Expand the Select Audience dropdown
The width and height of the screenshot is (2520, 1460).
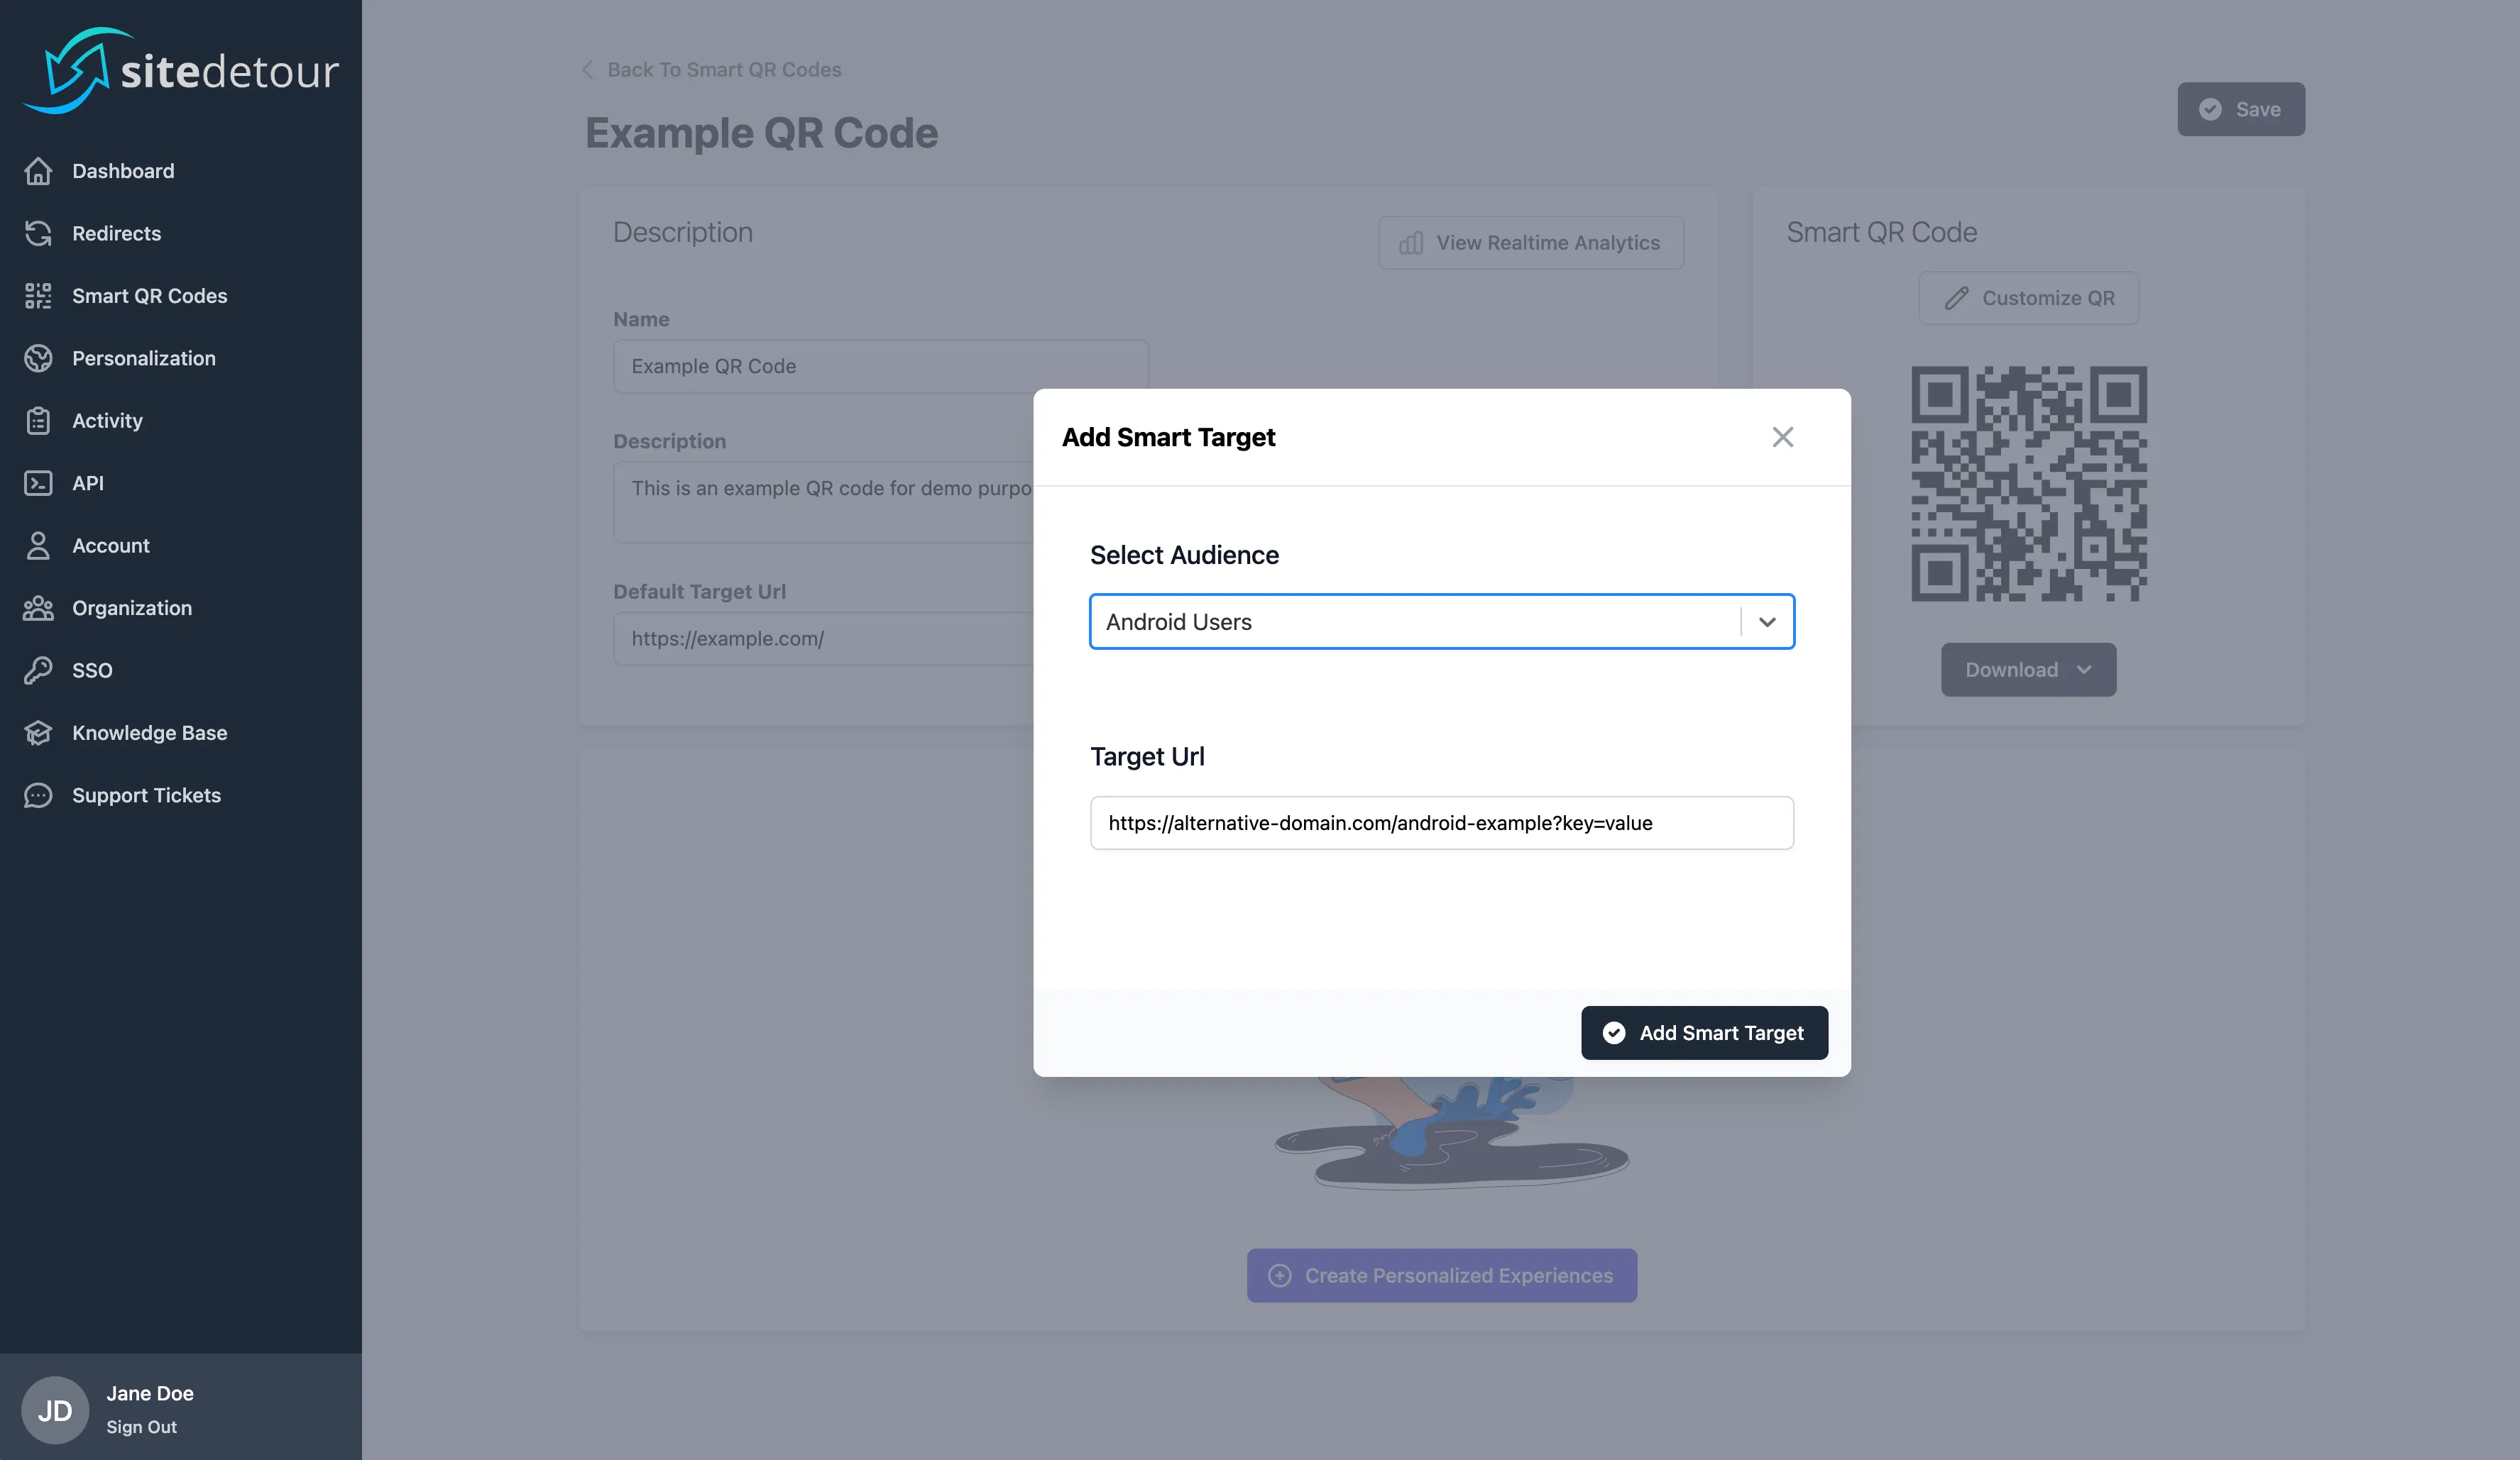[1767, 621]
